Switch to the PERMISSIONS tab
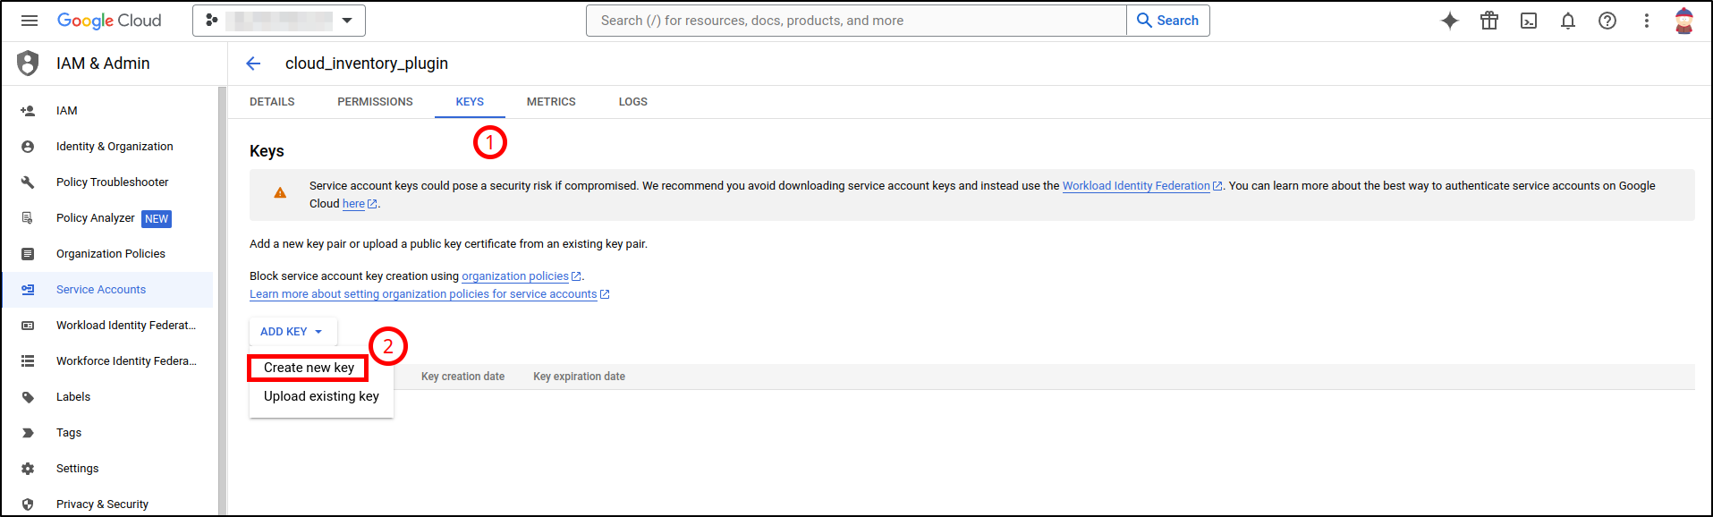 click(375, 102)
